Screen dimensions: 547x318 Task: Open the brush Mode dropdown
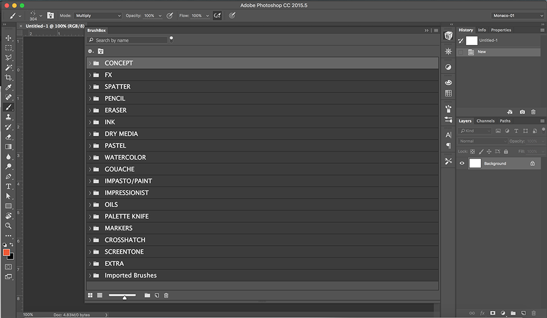point(97,16)
